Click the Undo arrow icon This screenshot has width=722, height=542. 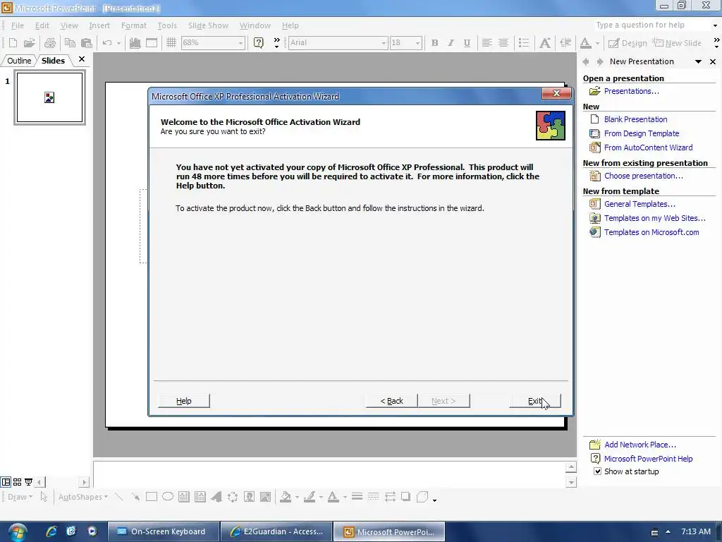click(x=107, y=43)
